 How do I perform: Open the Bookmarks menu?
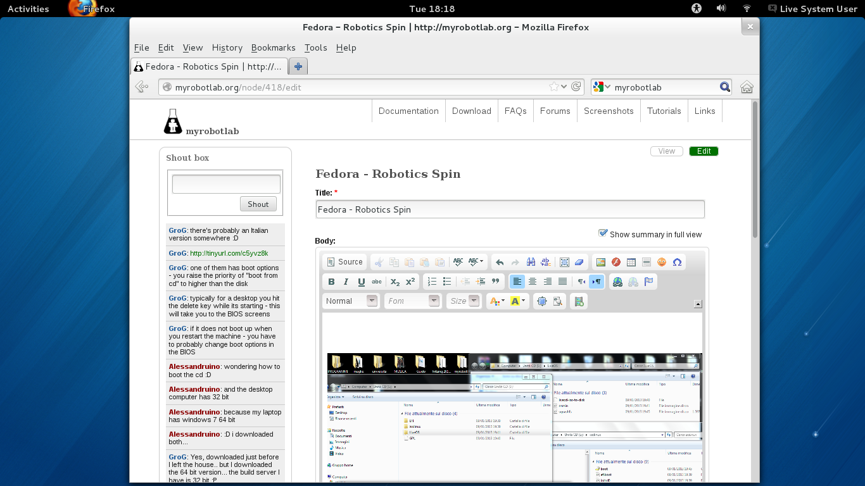click(273, 47)
